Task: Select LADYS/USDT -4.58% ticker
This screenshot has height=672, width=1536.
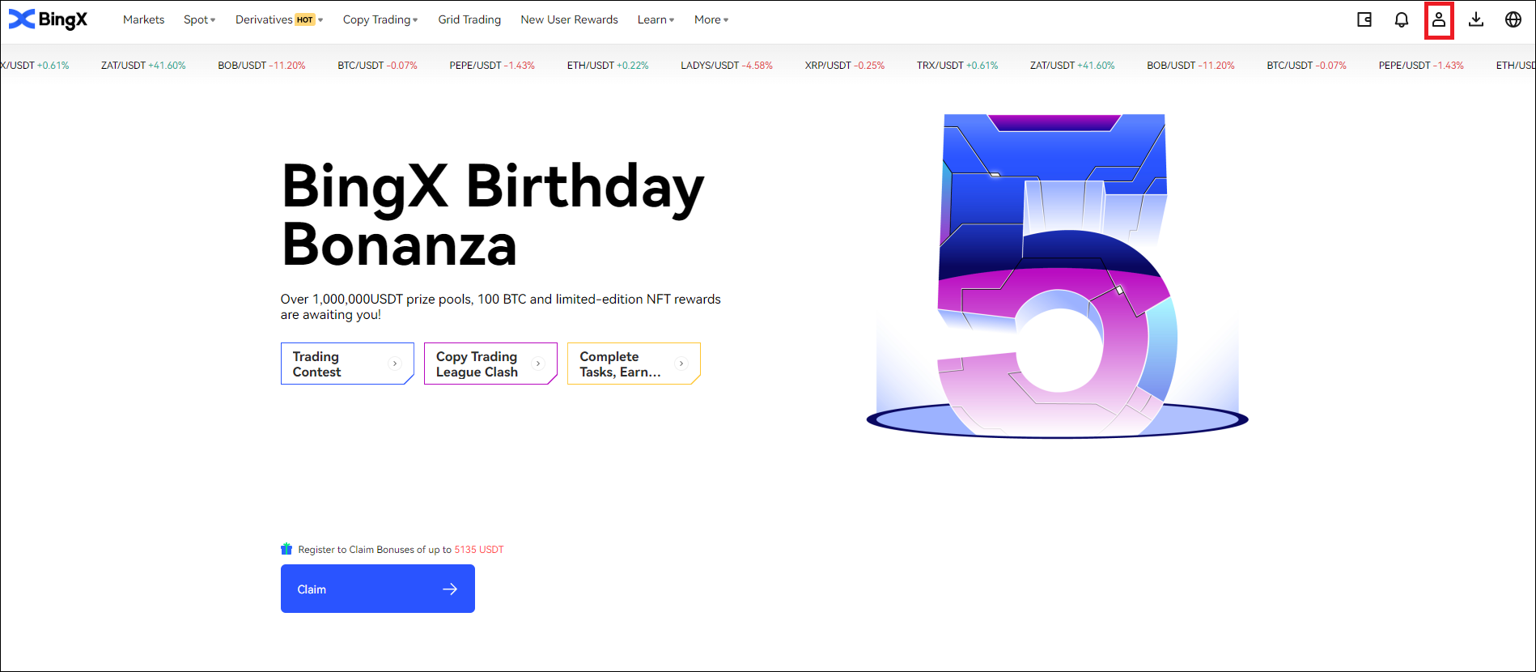Action: click(727, 66)
